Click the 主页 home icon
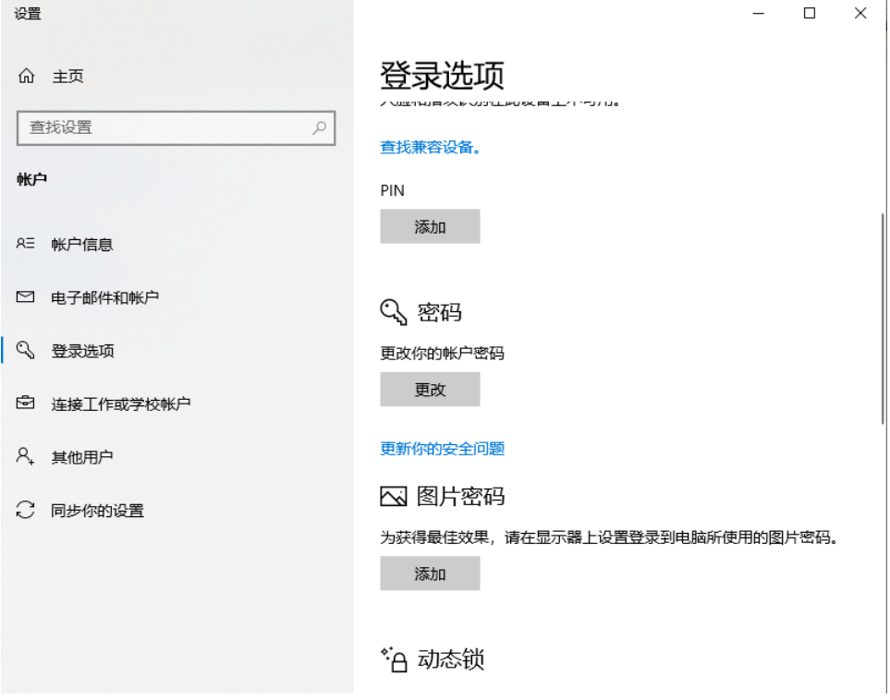This screenshot has height=700, width=890. click(x=27, y=76)
